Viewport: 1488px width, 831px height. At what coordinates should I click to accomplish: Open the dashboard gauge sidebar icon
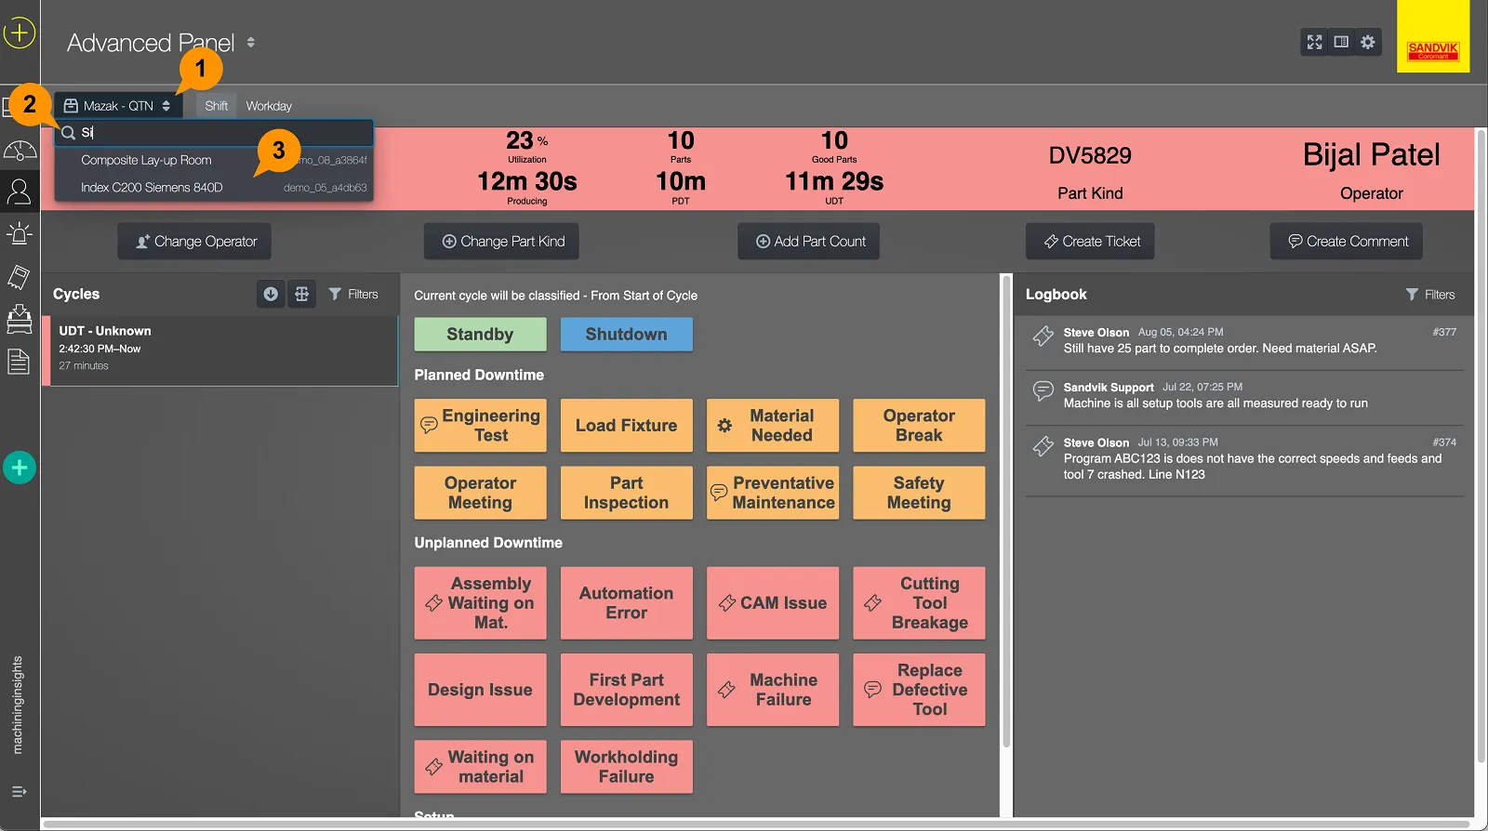[x=20, y=151]
